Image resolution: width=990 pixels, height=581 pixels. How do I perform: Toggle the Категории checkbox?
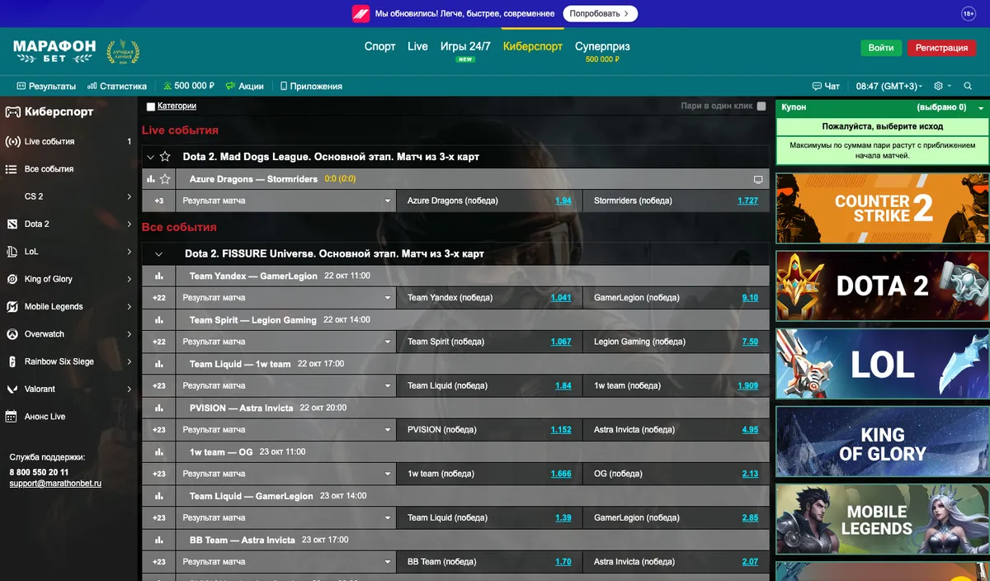pyautogui.click(x=150, y=106)
